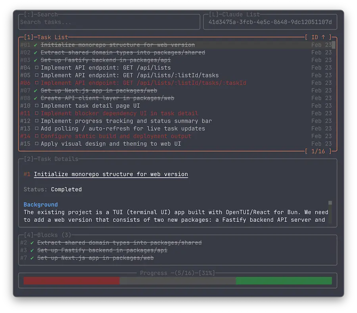Toggle the checkbox for task #04 GET /api/lists
The width and height of the screenshot is (357, 313).
click(36, 68)
